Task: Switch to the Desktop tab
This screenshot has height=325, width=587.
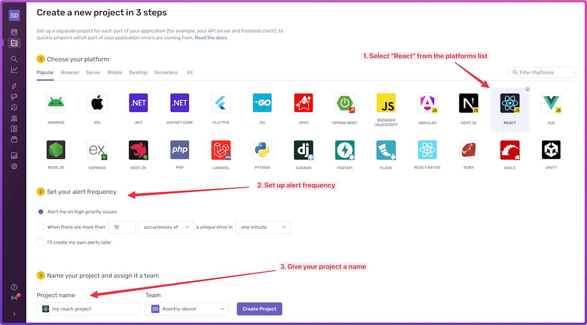Action: pyautogui.click(x=138, y=73)
